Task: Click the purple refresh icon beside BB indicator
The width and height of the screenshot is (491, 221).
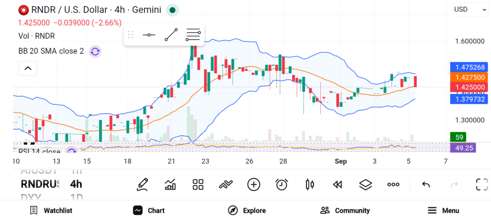Action: [x=95, y=51]
